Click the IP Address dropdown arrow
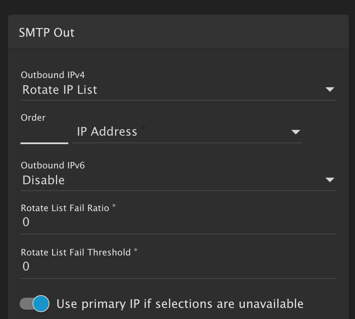 pos(295,132)
